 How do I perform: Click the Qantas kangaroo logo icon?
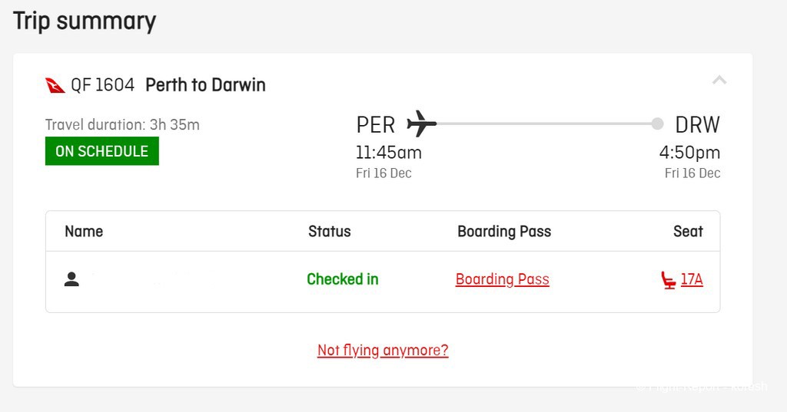pos(55,85)
